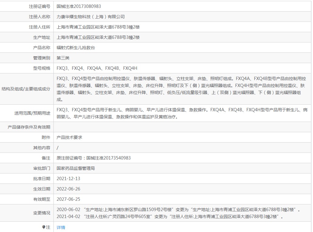The width and height of the screenshot is (313, 232).
Task: Click the 注 label next to the bulb
Action: coord(48,227)
